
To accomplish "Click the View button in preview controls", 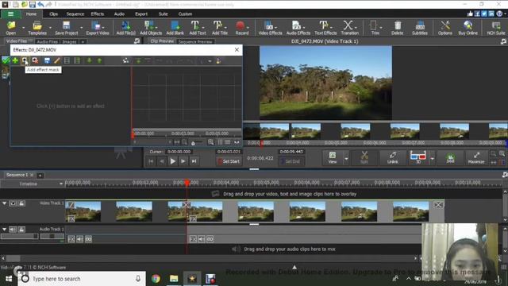I will point(333,157).
